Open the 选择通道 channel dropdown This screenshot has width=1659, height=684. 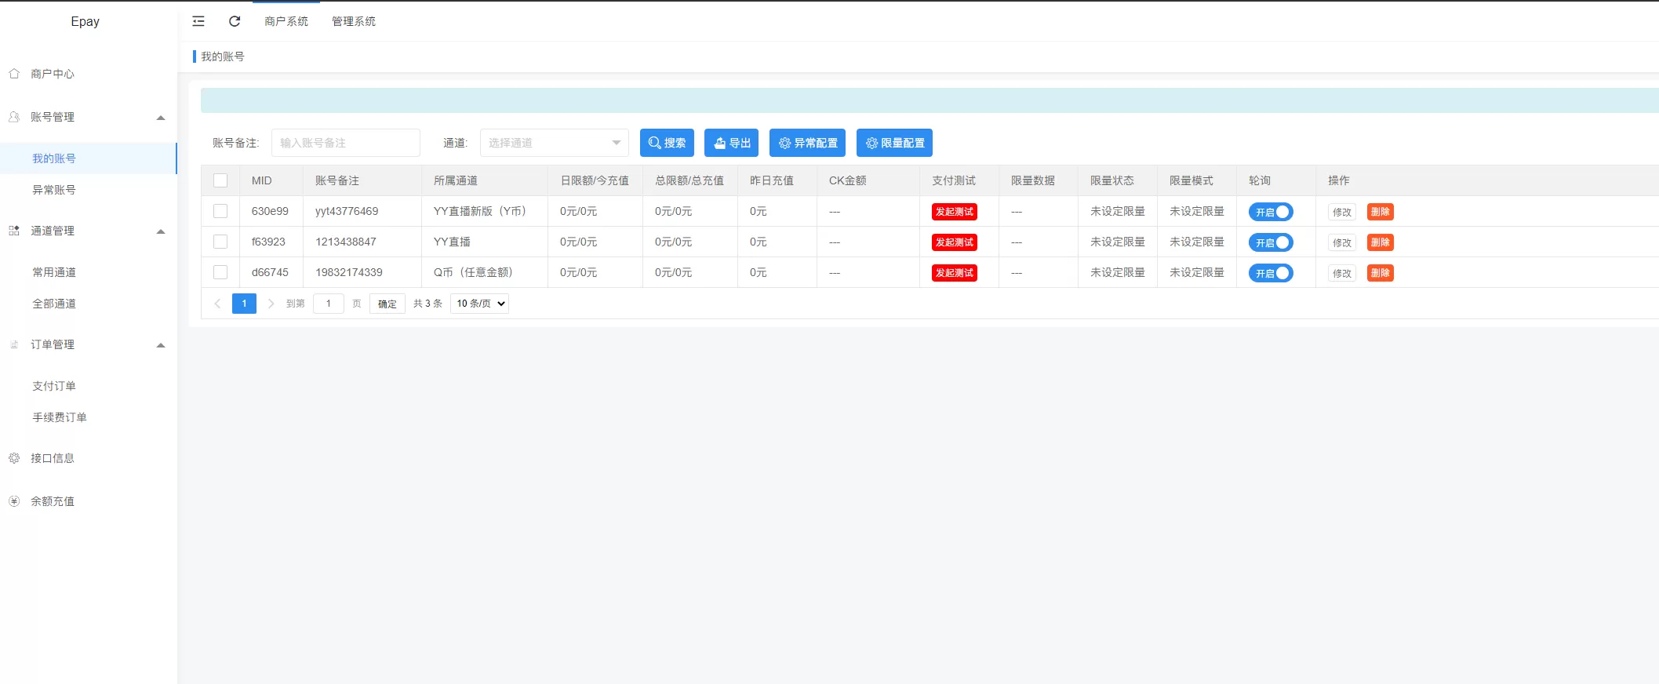click(554, 143)
